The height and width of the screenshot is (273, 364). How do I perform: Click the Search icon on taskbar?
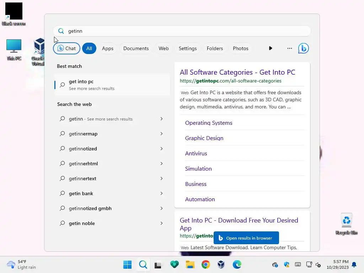pos(143,264)
